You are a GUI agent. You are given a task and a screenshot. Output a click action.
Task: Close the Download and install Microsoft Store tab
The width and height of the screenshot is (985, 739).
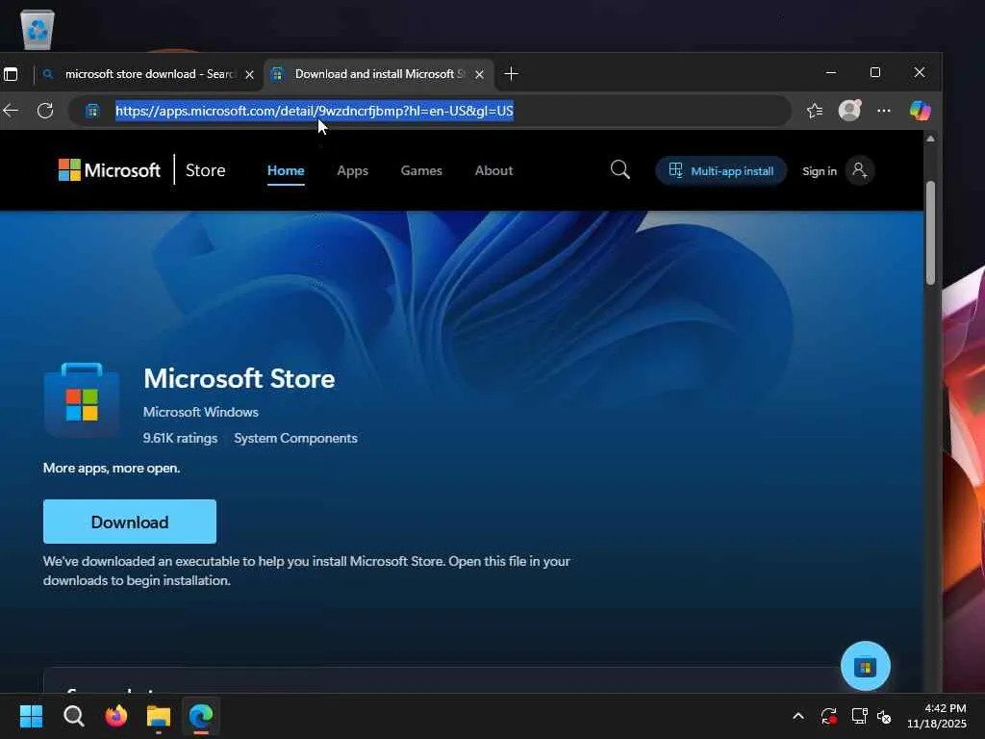point(479,74)
